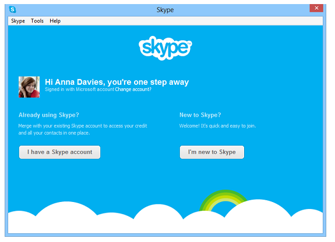335x242 pixels.
Task: Close the Skype window
Action: coord(316,8)
